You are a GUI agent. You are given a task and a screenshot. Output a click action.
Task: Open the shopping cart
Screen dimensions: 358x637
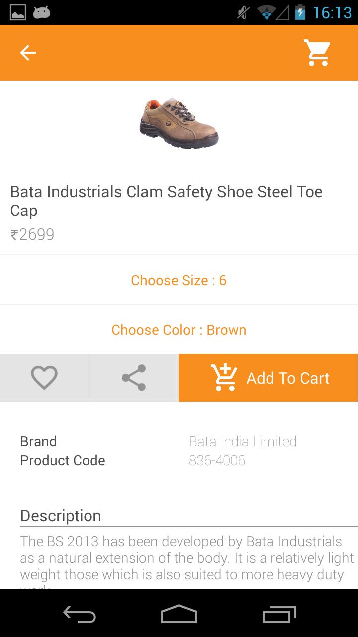(317, 52)
